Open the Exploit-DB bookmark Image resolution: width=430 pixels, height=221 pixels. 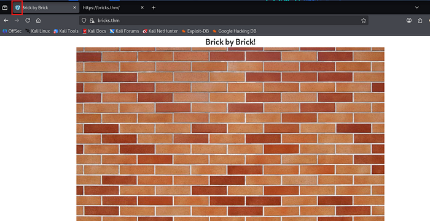pos(195,31)
